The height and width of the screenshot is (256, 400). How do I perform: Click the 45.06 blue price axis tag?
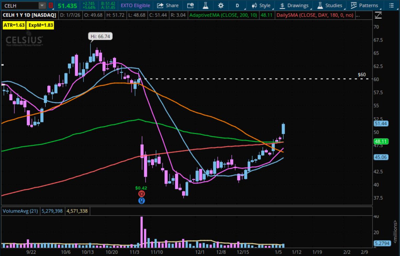click(x=380, y=157)
